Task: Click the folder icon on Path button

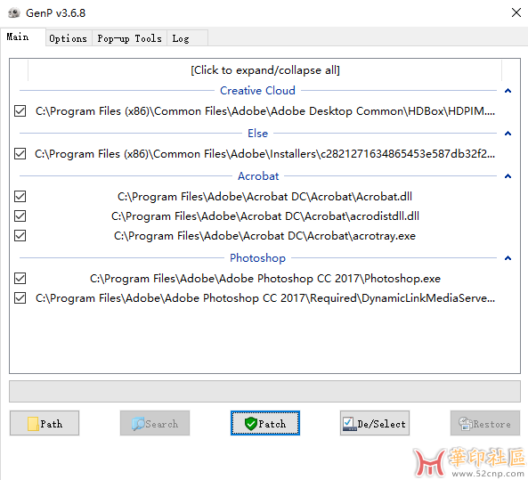Action: [x=33, y=424]
